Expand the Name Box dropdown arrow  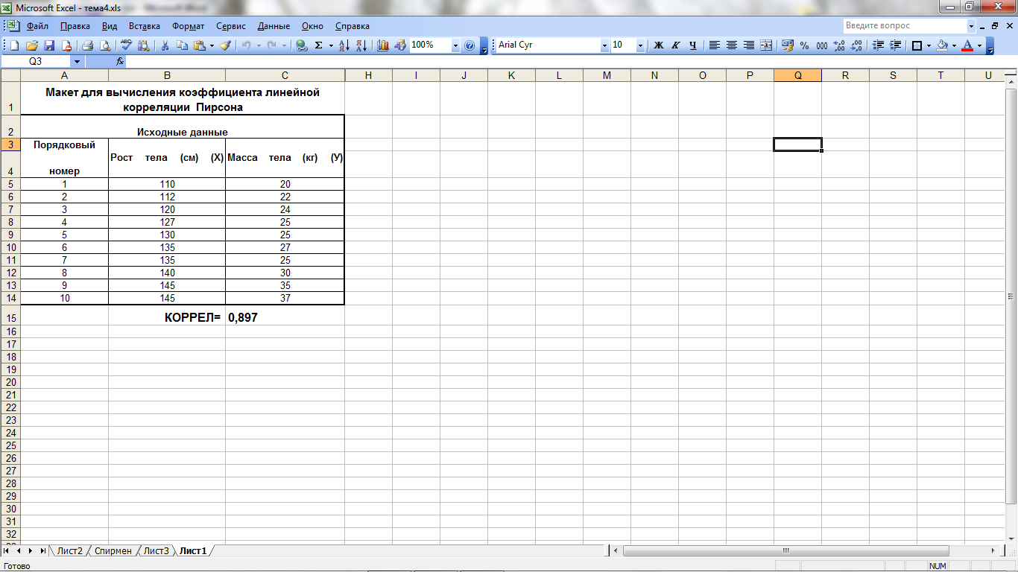coord(78,61)
